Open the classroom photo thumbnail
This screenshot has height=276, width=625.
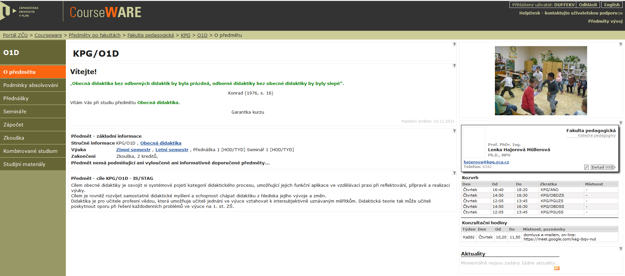tap(541, 81)
